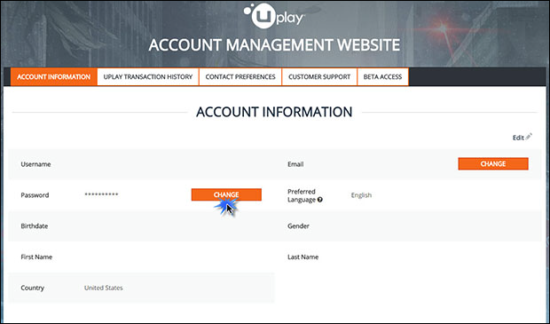This screenshot has width=550, height=324.
Task: Open the Account Information tab
Action: click(53, 77)
